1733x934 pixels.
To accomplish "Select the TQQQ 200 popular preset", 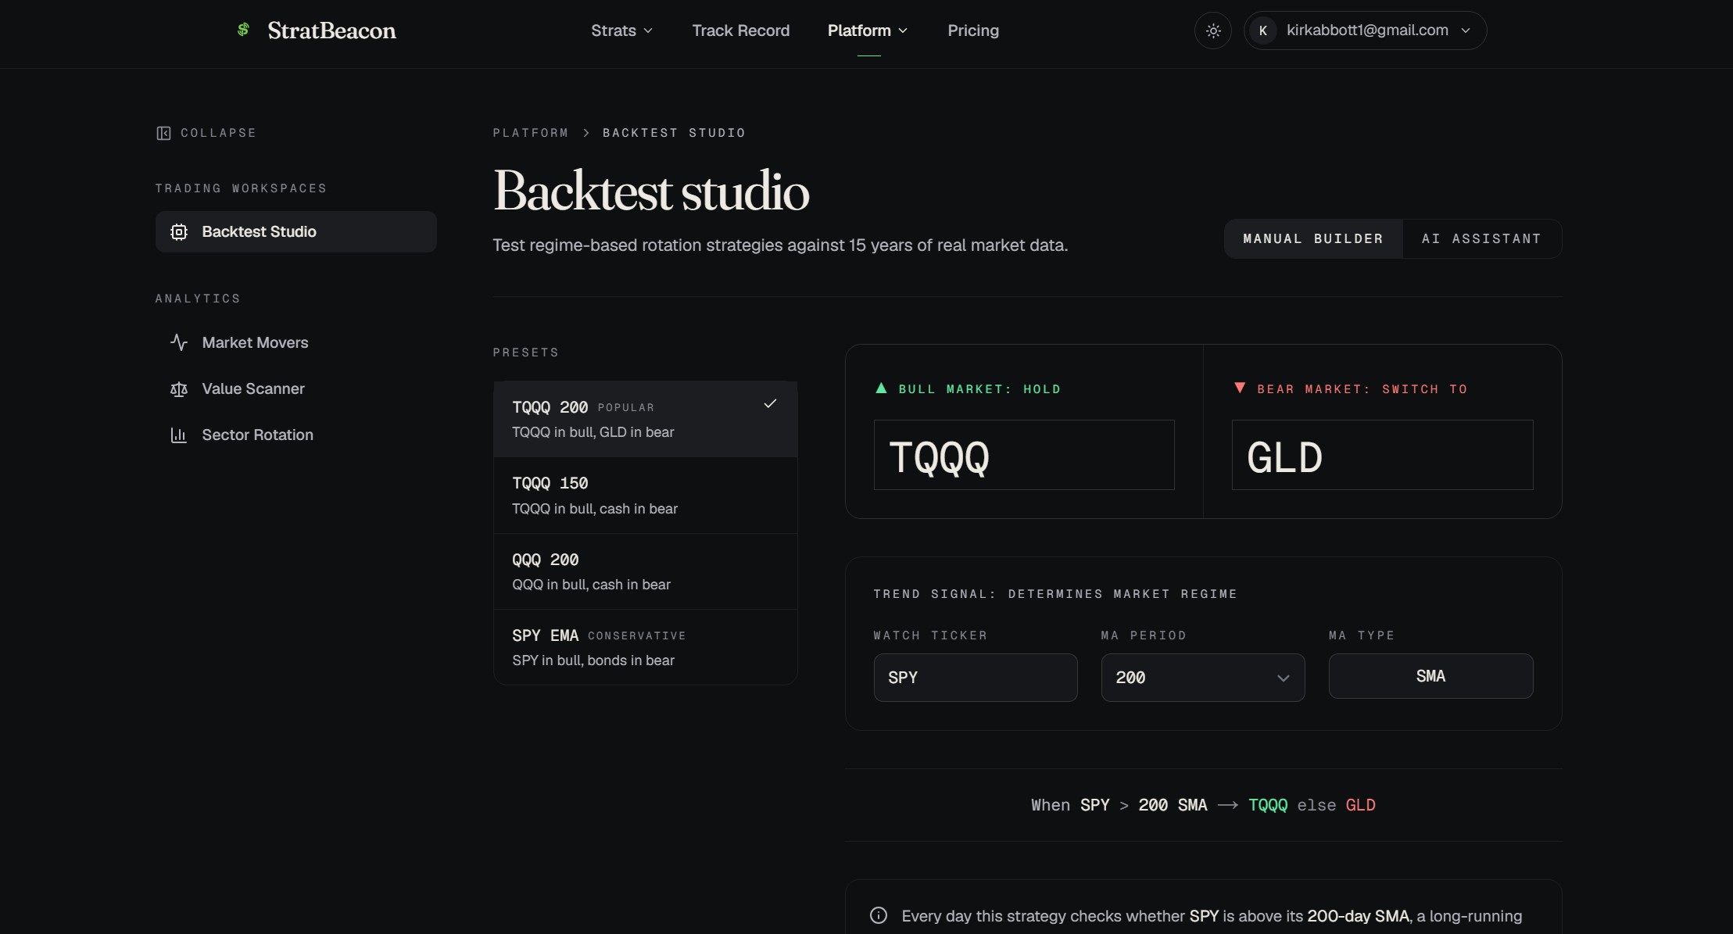I will (x=646, y=420).
